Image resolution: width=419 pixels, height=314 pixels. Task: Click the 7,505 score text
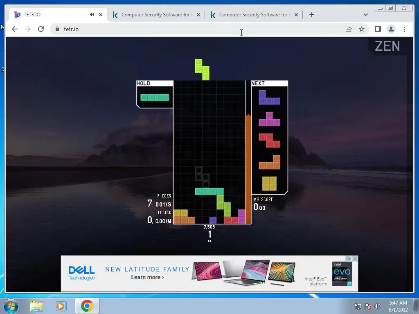(209, 227)
